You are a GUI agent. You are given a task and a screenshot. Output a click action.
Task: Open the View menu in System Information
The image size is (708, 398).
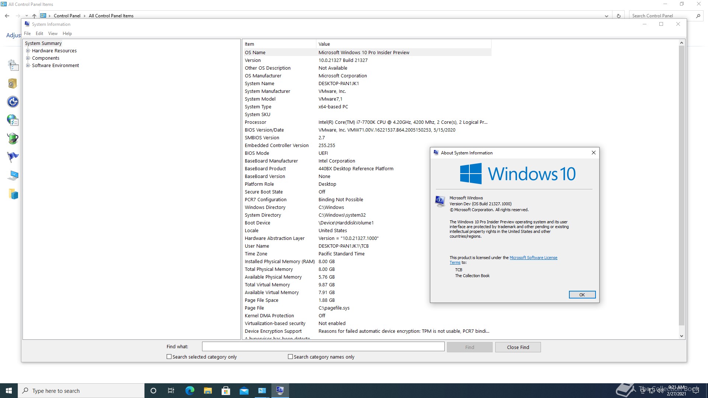pos(53,34)
